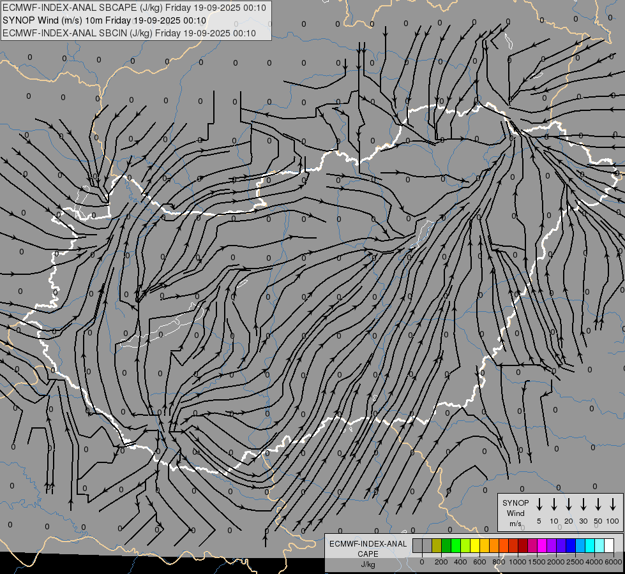Click the J/kg unit label in CAPE legend

point(368,564)
